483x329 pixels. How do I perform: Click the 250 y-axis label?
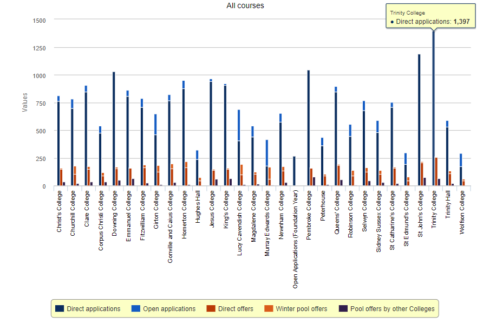tap(41, 159)
